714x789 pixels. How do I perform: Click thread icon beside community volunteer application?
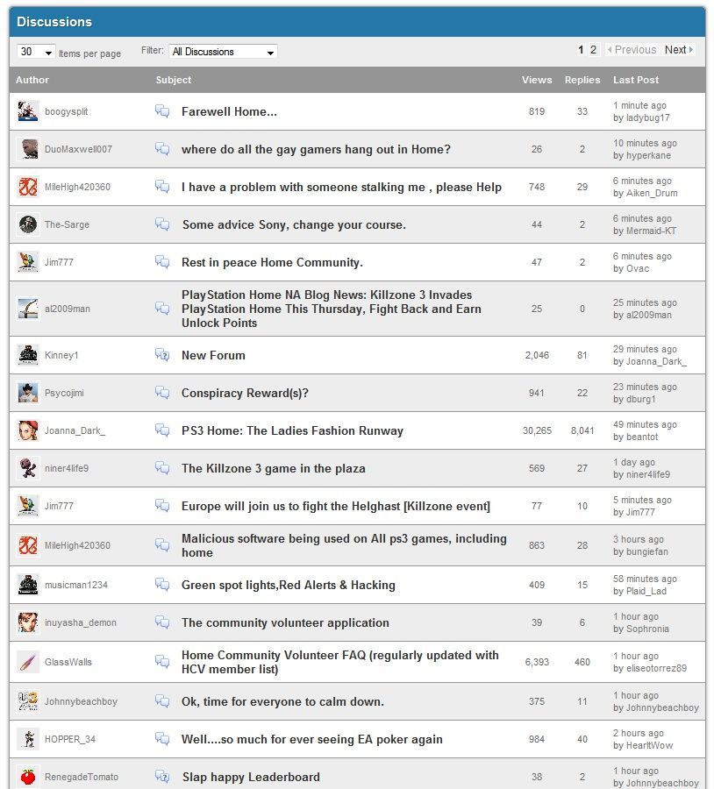click(162, 622)
